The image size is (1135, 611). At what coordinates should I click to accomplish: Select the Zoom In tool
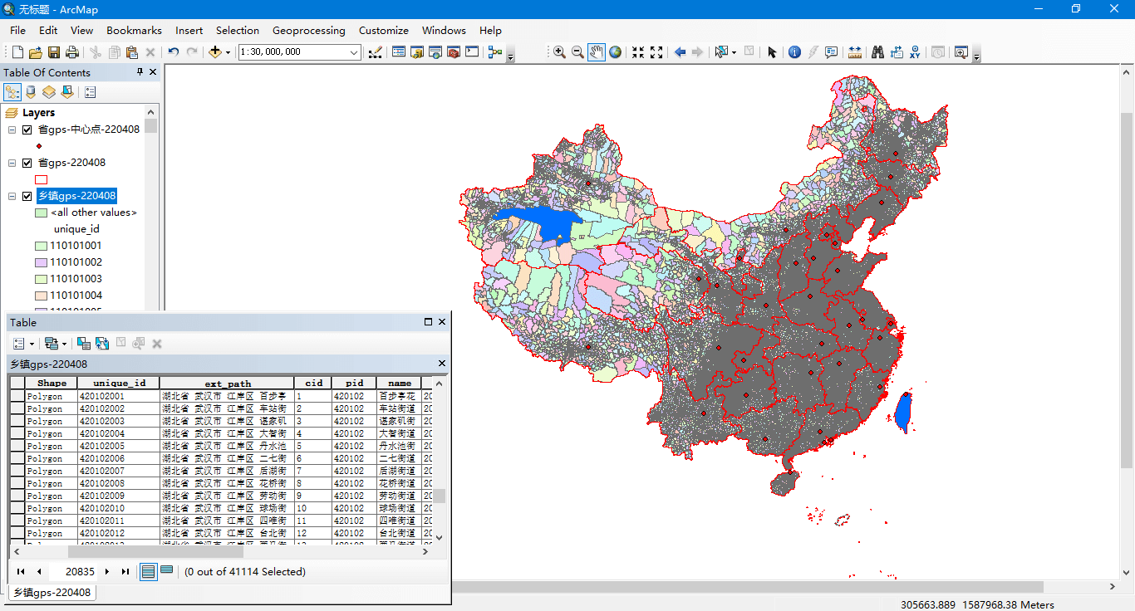559,52
